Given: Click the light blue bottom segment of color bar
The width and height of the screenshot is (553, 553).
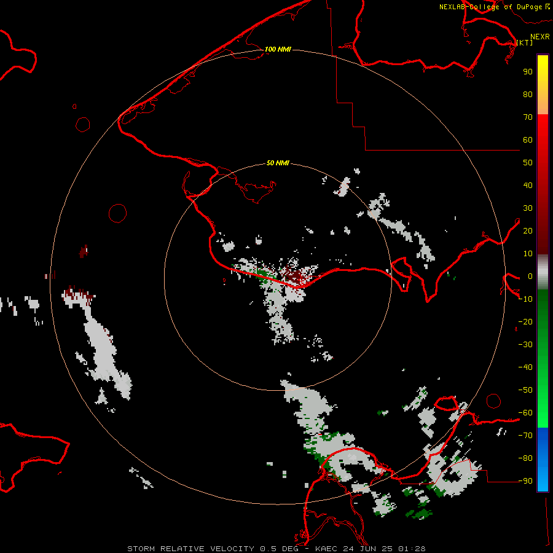Looking at the screenshot, I should click(x=543, y=480).
